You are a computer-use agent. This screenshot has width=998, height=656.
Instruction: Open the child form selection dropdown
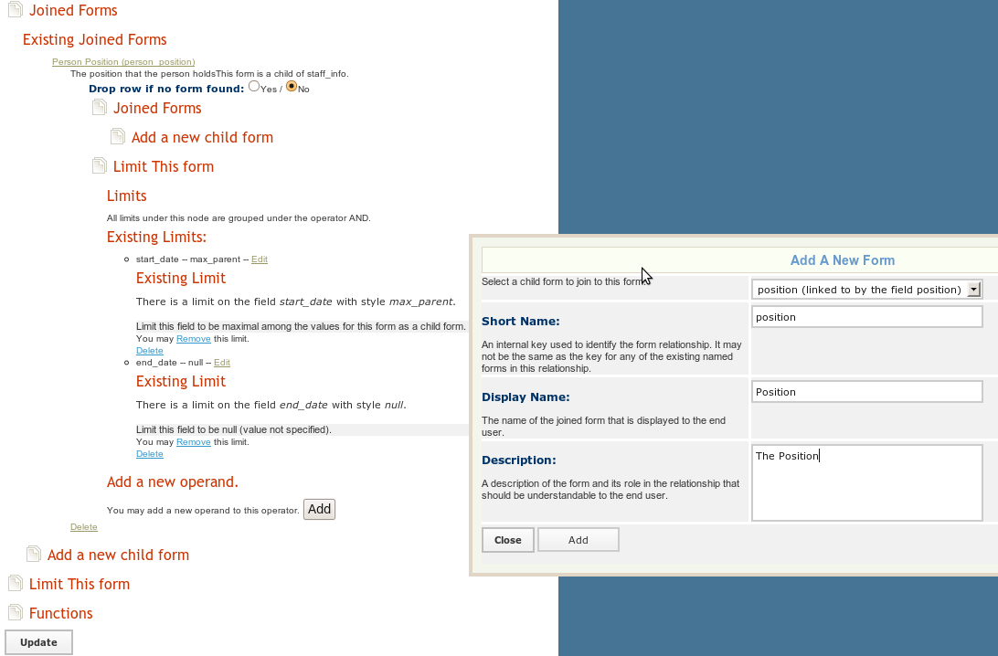coord(866,290)
